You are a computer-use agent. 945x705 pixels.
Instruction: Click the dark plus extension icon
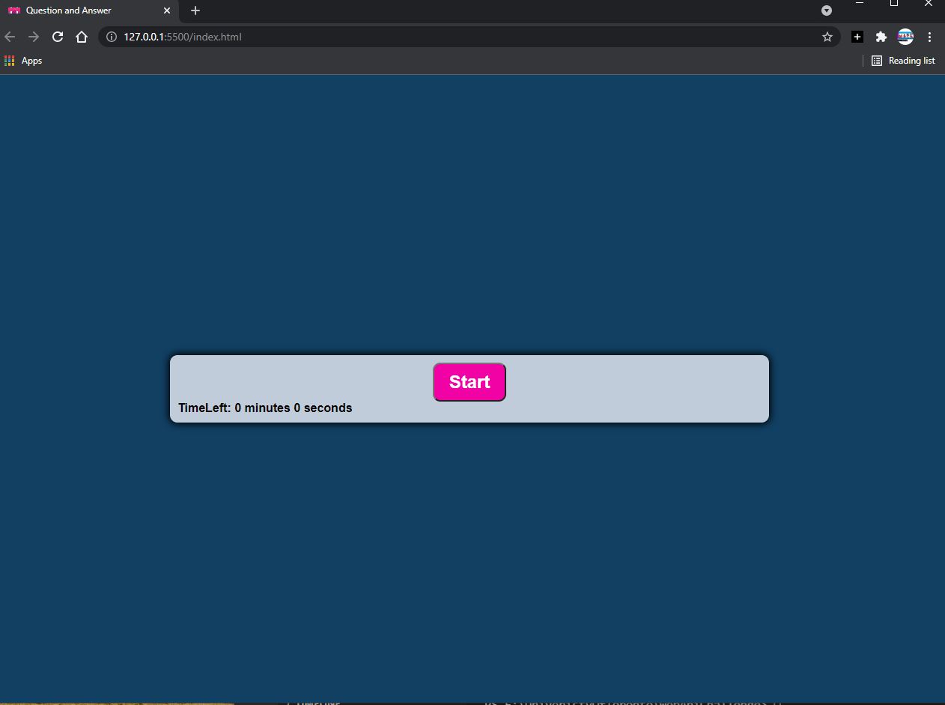(x=857, y=36)
